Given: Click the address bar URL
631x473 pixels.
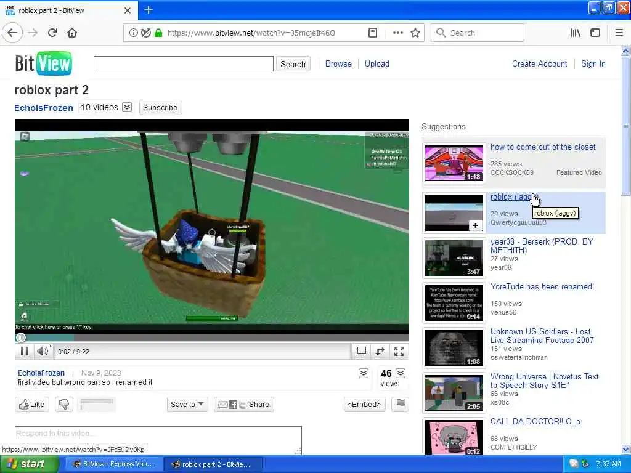Looking at the screenshot, I should tap(251, 33).
